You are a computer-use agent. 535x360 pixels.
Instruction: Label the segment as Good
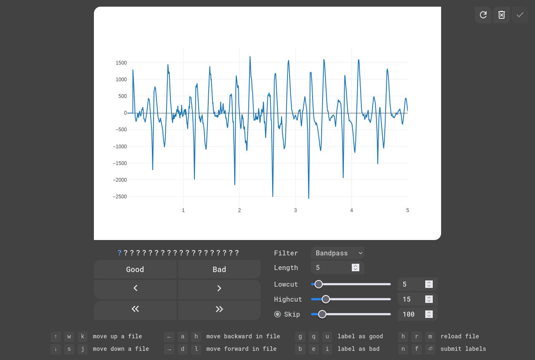[135, 270]
